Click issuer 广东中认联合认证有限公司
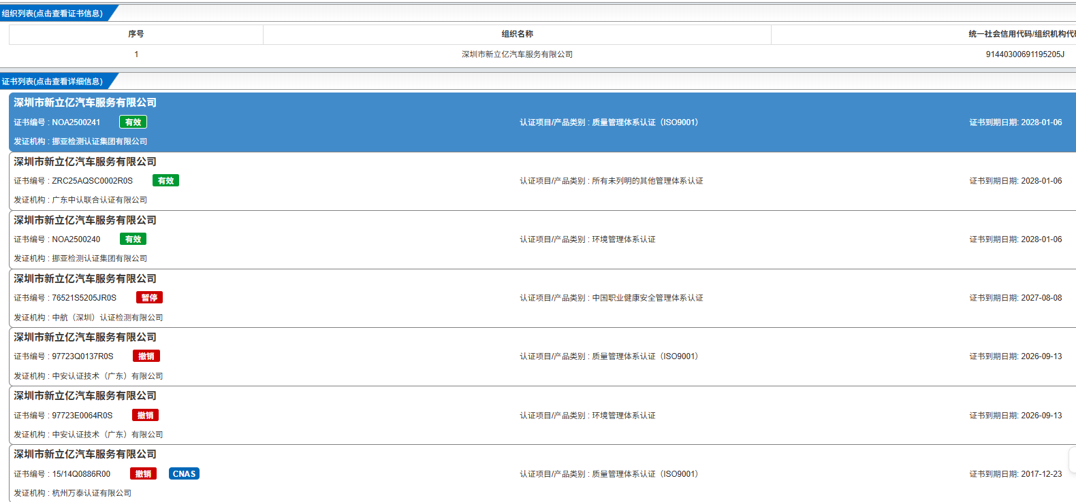Image resolution: width=1076 pixels, height=502 pixels. [x=99, y=200]
